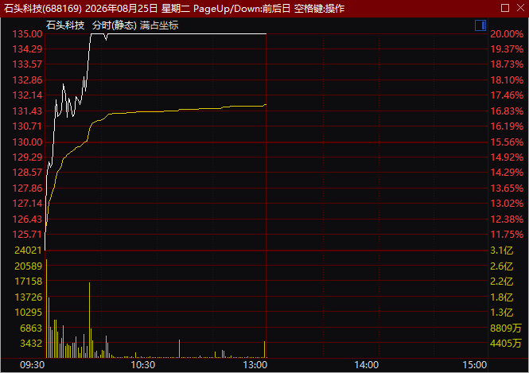Select the 13:00 time axis marker

[x=255, y=365]
